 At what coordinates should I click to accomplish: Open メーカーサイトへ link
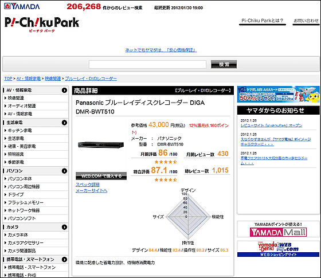(91, 191)
